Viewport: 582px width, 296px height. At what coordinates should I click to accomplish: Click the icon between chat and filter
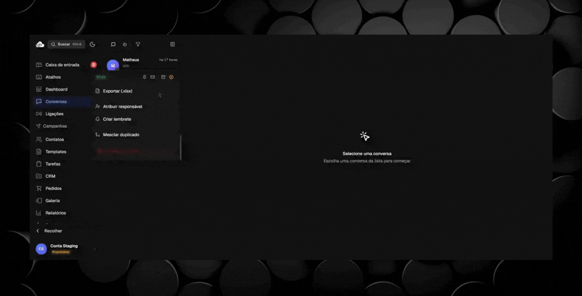125,45
